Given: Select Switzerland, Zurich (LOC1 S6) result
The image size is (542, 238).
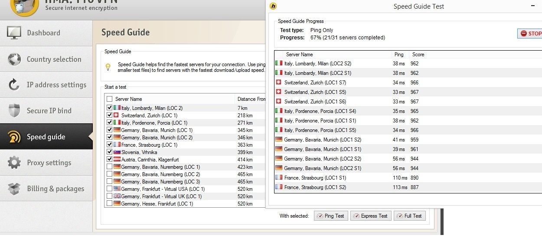Looking at the screenshot, I should click(x=408, y=101).
